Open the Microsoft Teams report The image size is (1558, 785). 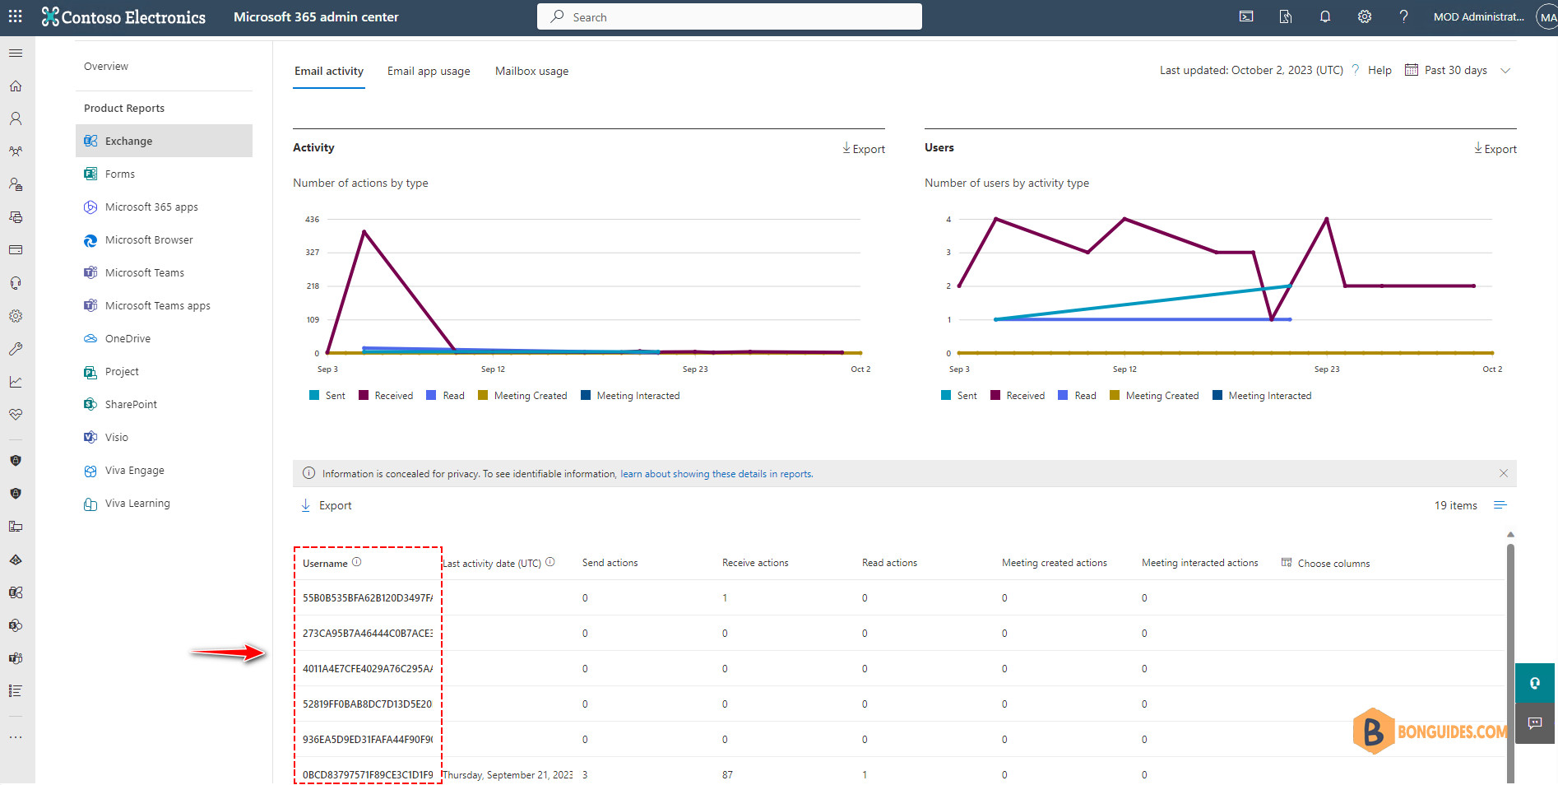[164, 272]
